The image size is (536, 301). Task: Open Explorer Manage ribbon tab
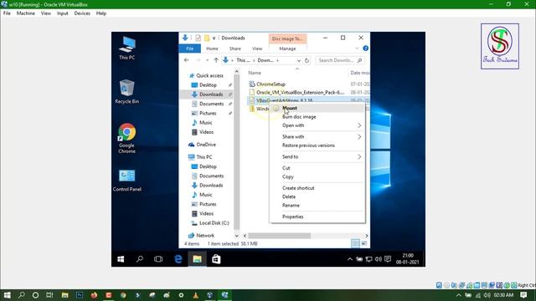pyautogui.click(x=287, y=48)
